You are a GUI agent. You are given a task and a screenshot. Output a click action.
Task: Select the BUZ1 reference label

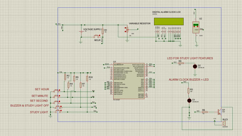(225, 120)
